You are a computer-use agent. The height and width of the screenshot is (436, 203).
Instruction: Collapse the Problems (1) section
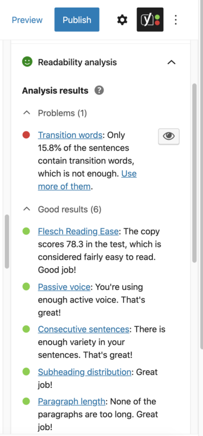click(x=27, y=113)
